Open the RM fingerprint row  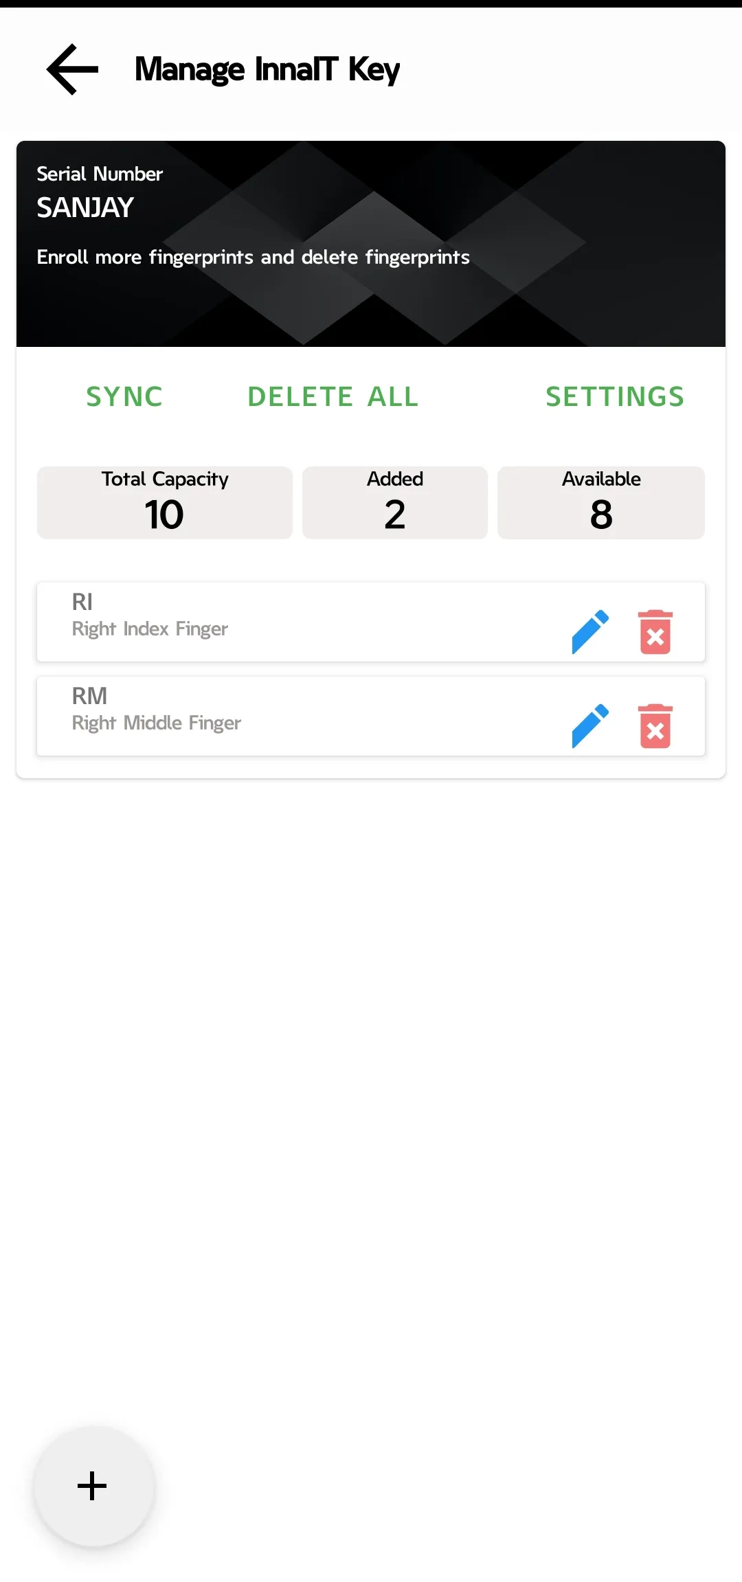[371, 716]
